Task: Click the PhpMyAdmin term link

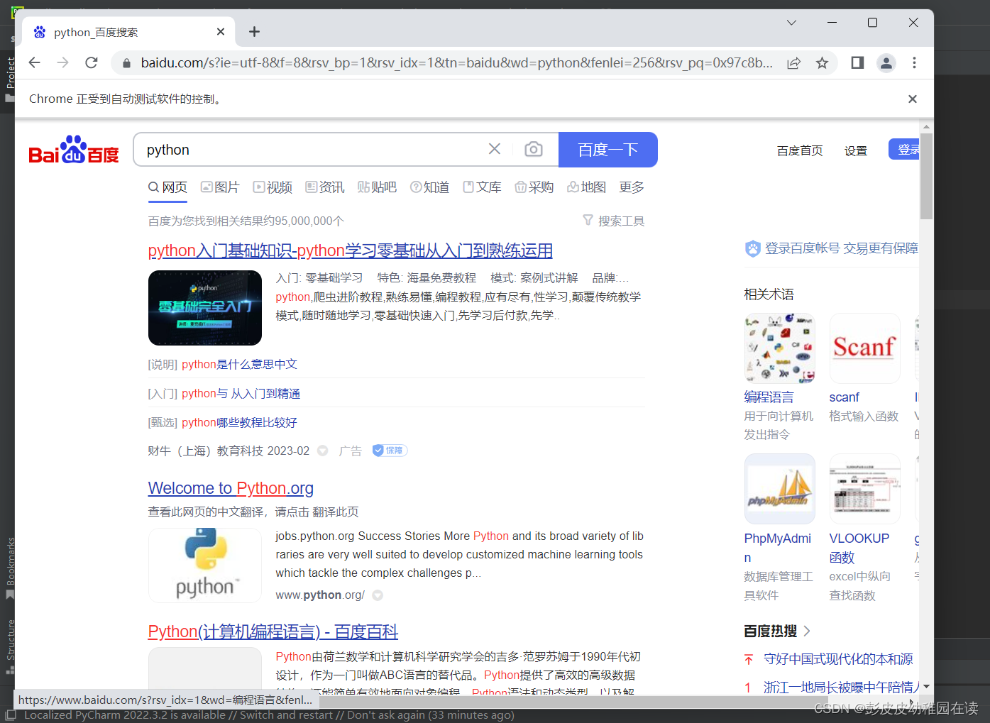Action: pyautogui.click(x=777, y=548)
